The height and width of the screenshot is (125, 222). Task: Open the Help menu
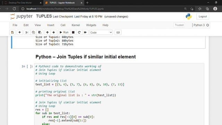pyautogui.click(x=105, y=25)
